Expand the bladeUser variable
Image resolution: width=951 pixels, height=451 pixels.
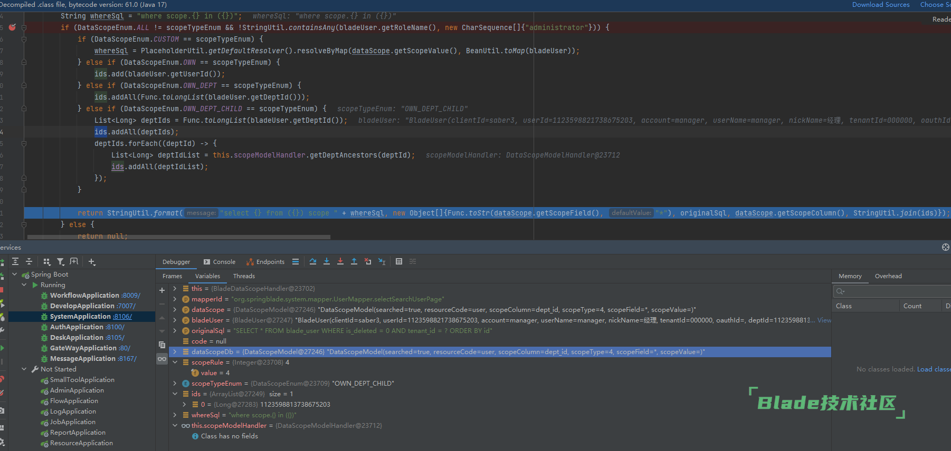tap(175, 320)
